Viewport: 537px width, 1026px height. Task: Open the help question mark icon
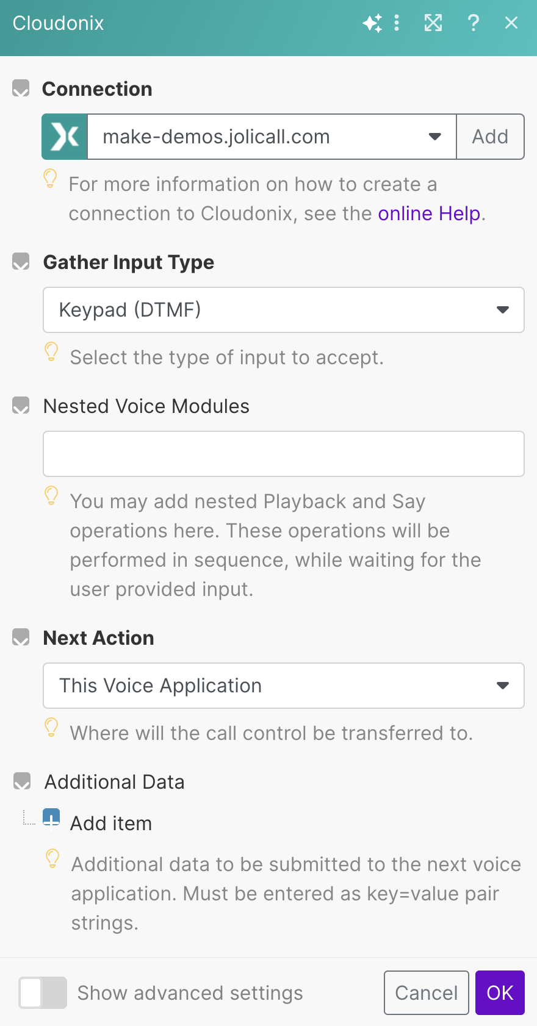point(473,23)
